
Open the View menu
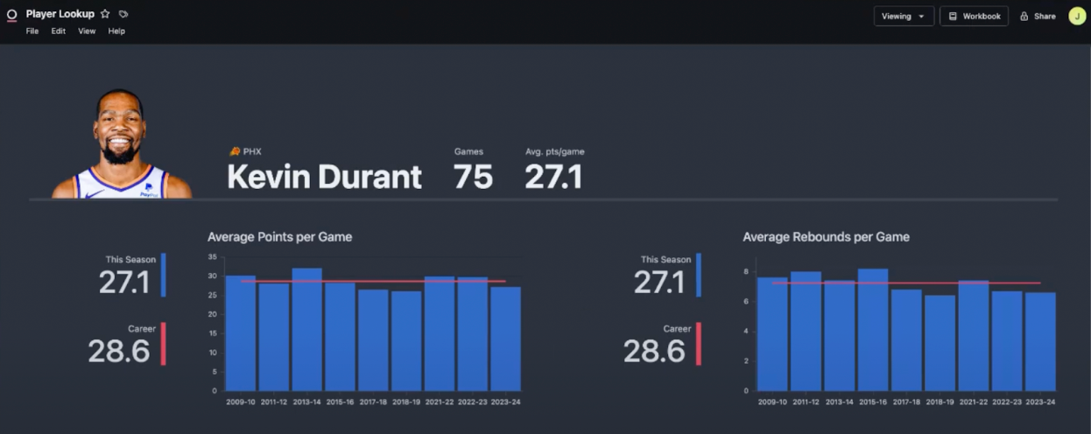(x=87, y=31)
